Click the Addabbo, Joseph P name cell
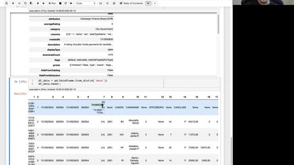This screenshot has height=165, width=294. click(x=134, y=148)
